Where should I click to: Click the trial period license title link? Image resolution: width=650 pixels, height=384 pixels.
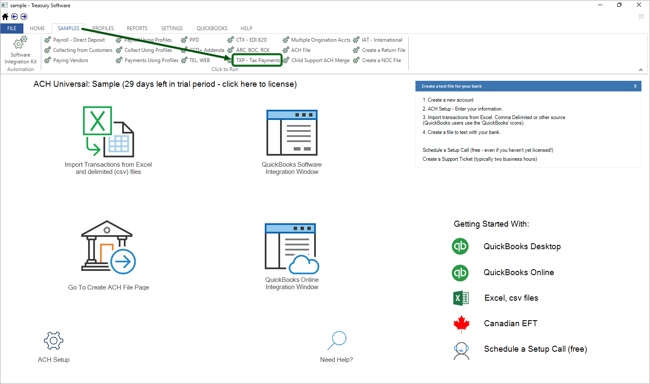pos(165,84)
